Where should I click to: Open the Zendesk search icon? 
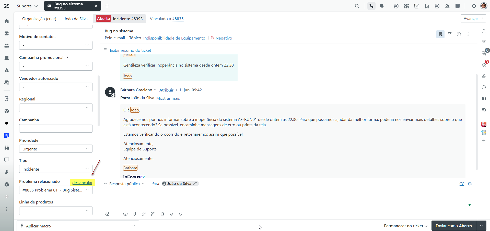[357, 6]
